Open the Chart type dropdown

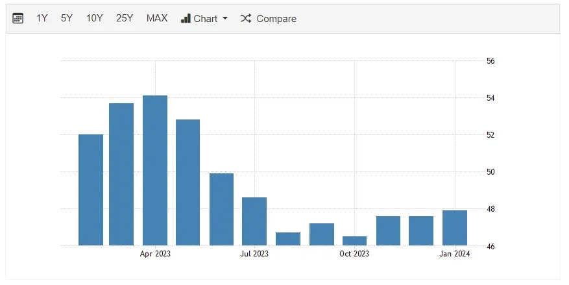pos(204,19)
